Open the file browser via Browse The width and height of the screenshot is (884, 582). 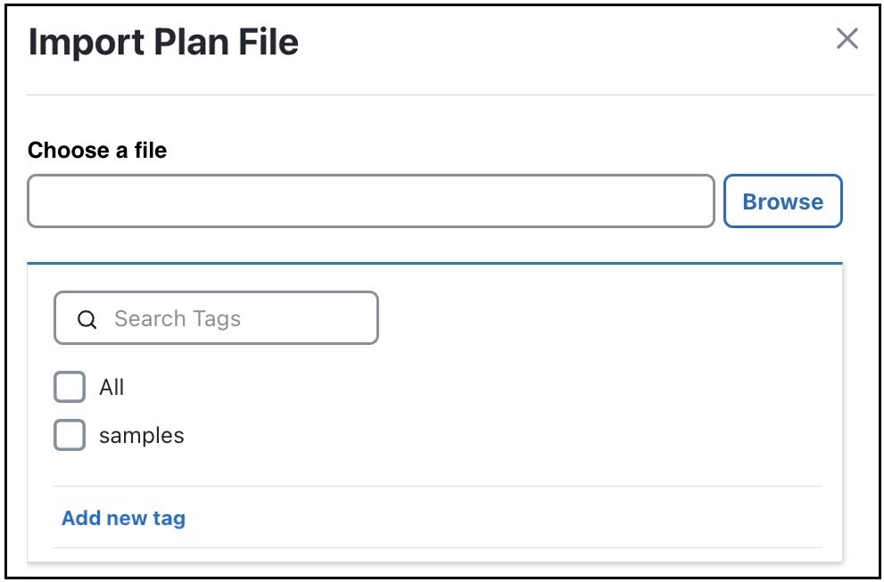tap(782, 201)
